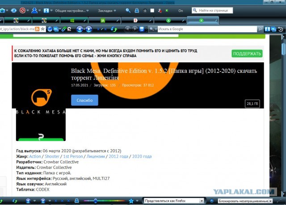Click the white square icon in top toolbar
Screen dimensions: 286x205
tap(152, 11)
